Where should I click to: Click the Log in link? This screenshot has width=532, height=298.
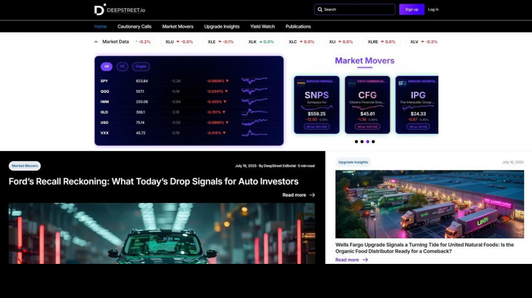[x=433, y=10]
